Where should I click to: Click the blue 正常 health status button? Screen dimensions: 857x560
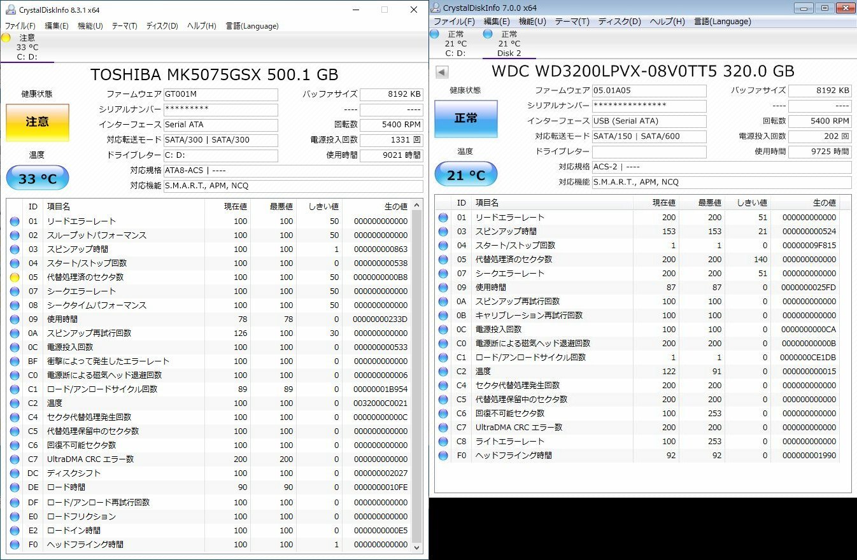465,118
